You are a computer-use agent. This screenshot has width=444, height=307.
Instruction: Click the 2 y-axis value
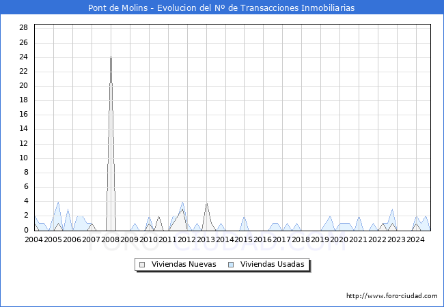pyautogui.click(x=26, y=216)
